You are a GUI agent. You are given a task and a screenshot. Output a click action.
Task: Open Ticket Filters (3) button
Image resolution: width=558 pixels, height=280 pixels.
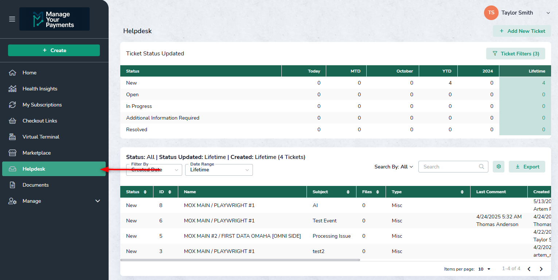pyautogui.click(x=515, y=54)
